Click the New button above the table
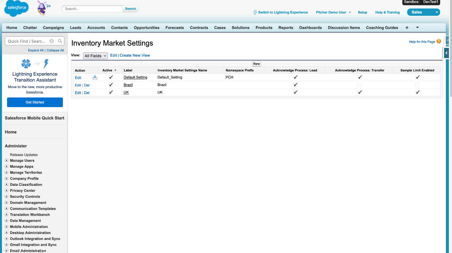The height and width of the screenshot is (253, 452). [256, 64]
